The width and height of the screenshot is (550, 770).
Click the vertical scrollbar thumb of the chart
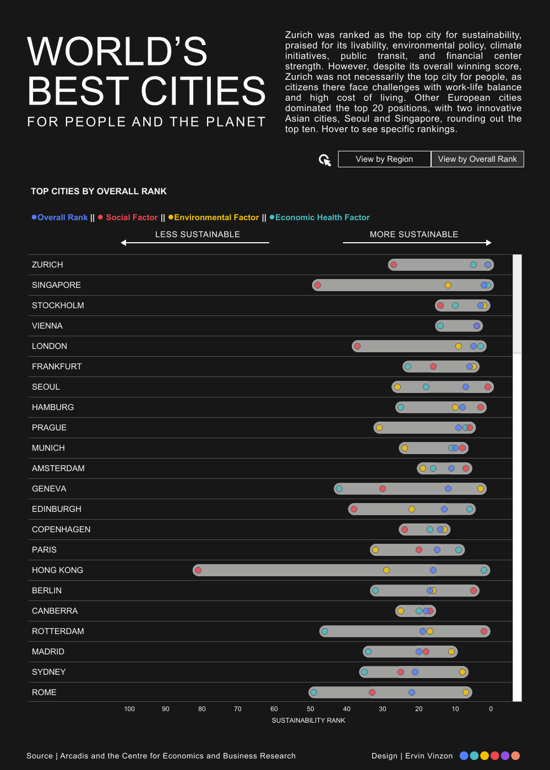(x=517, y=303)
